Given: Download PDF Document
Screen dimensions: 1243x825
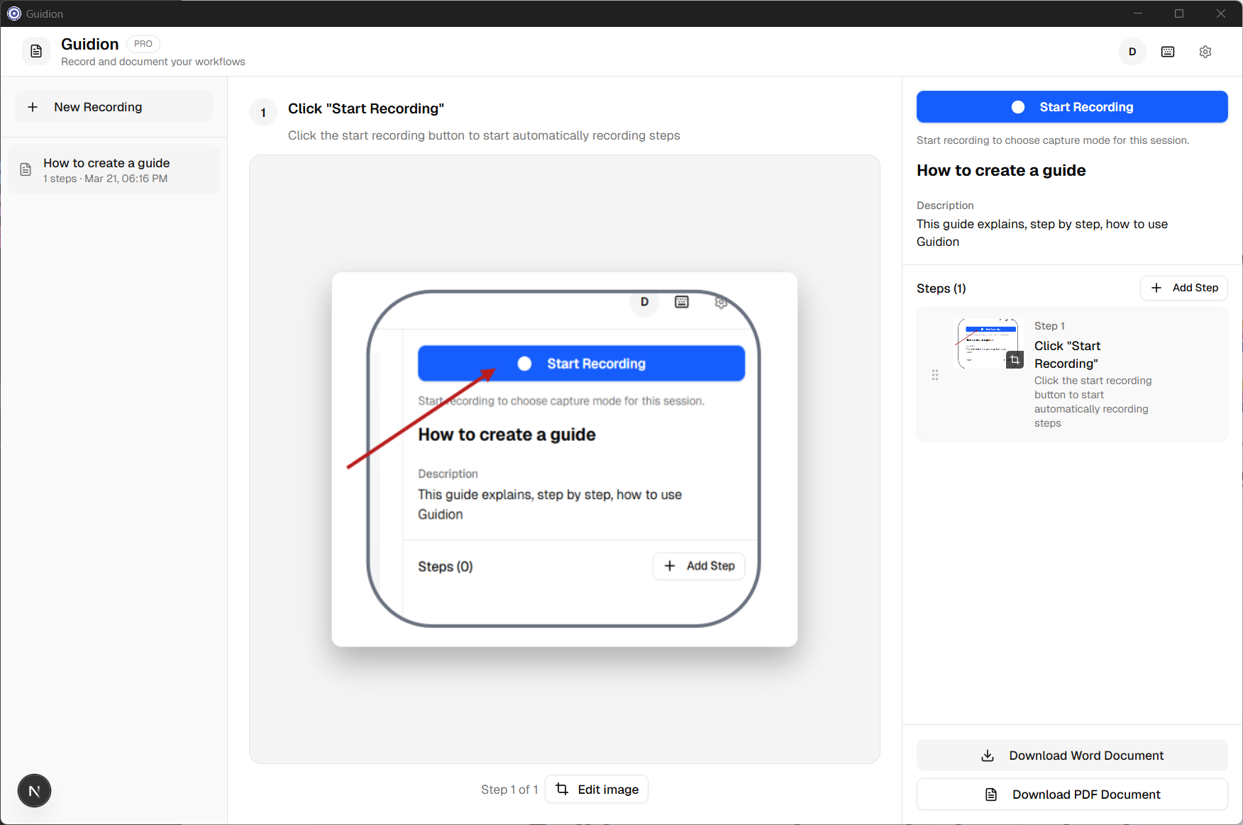Looking at the screenshot, I should (x=1072, y=795).
